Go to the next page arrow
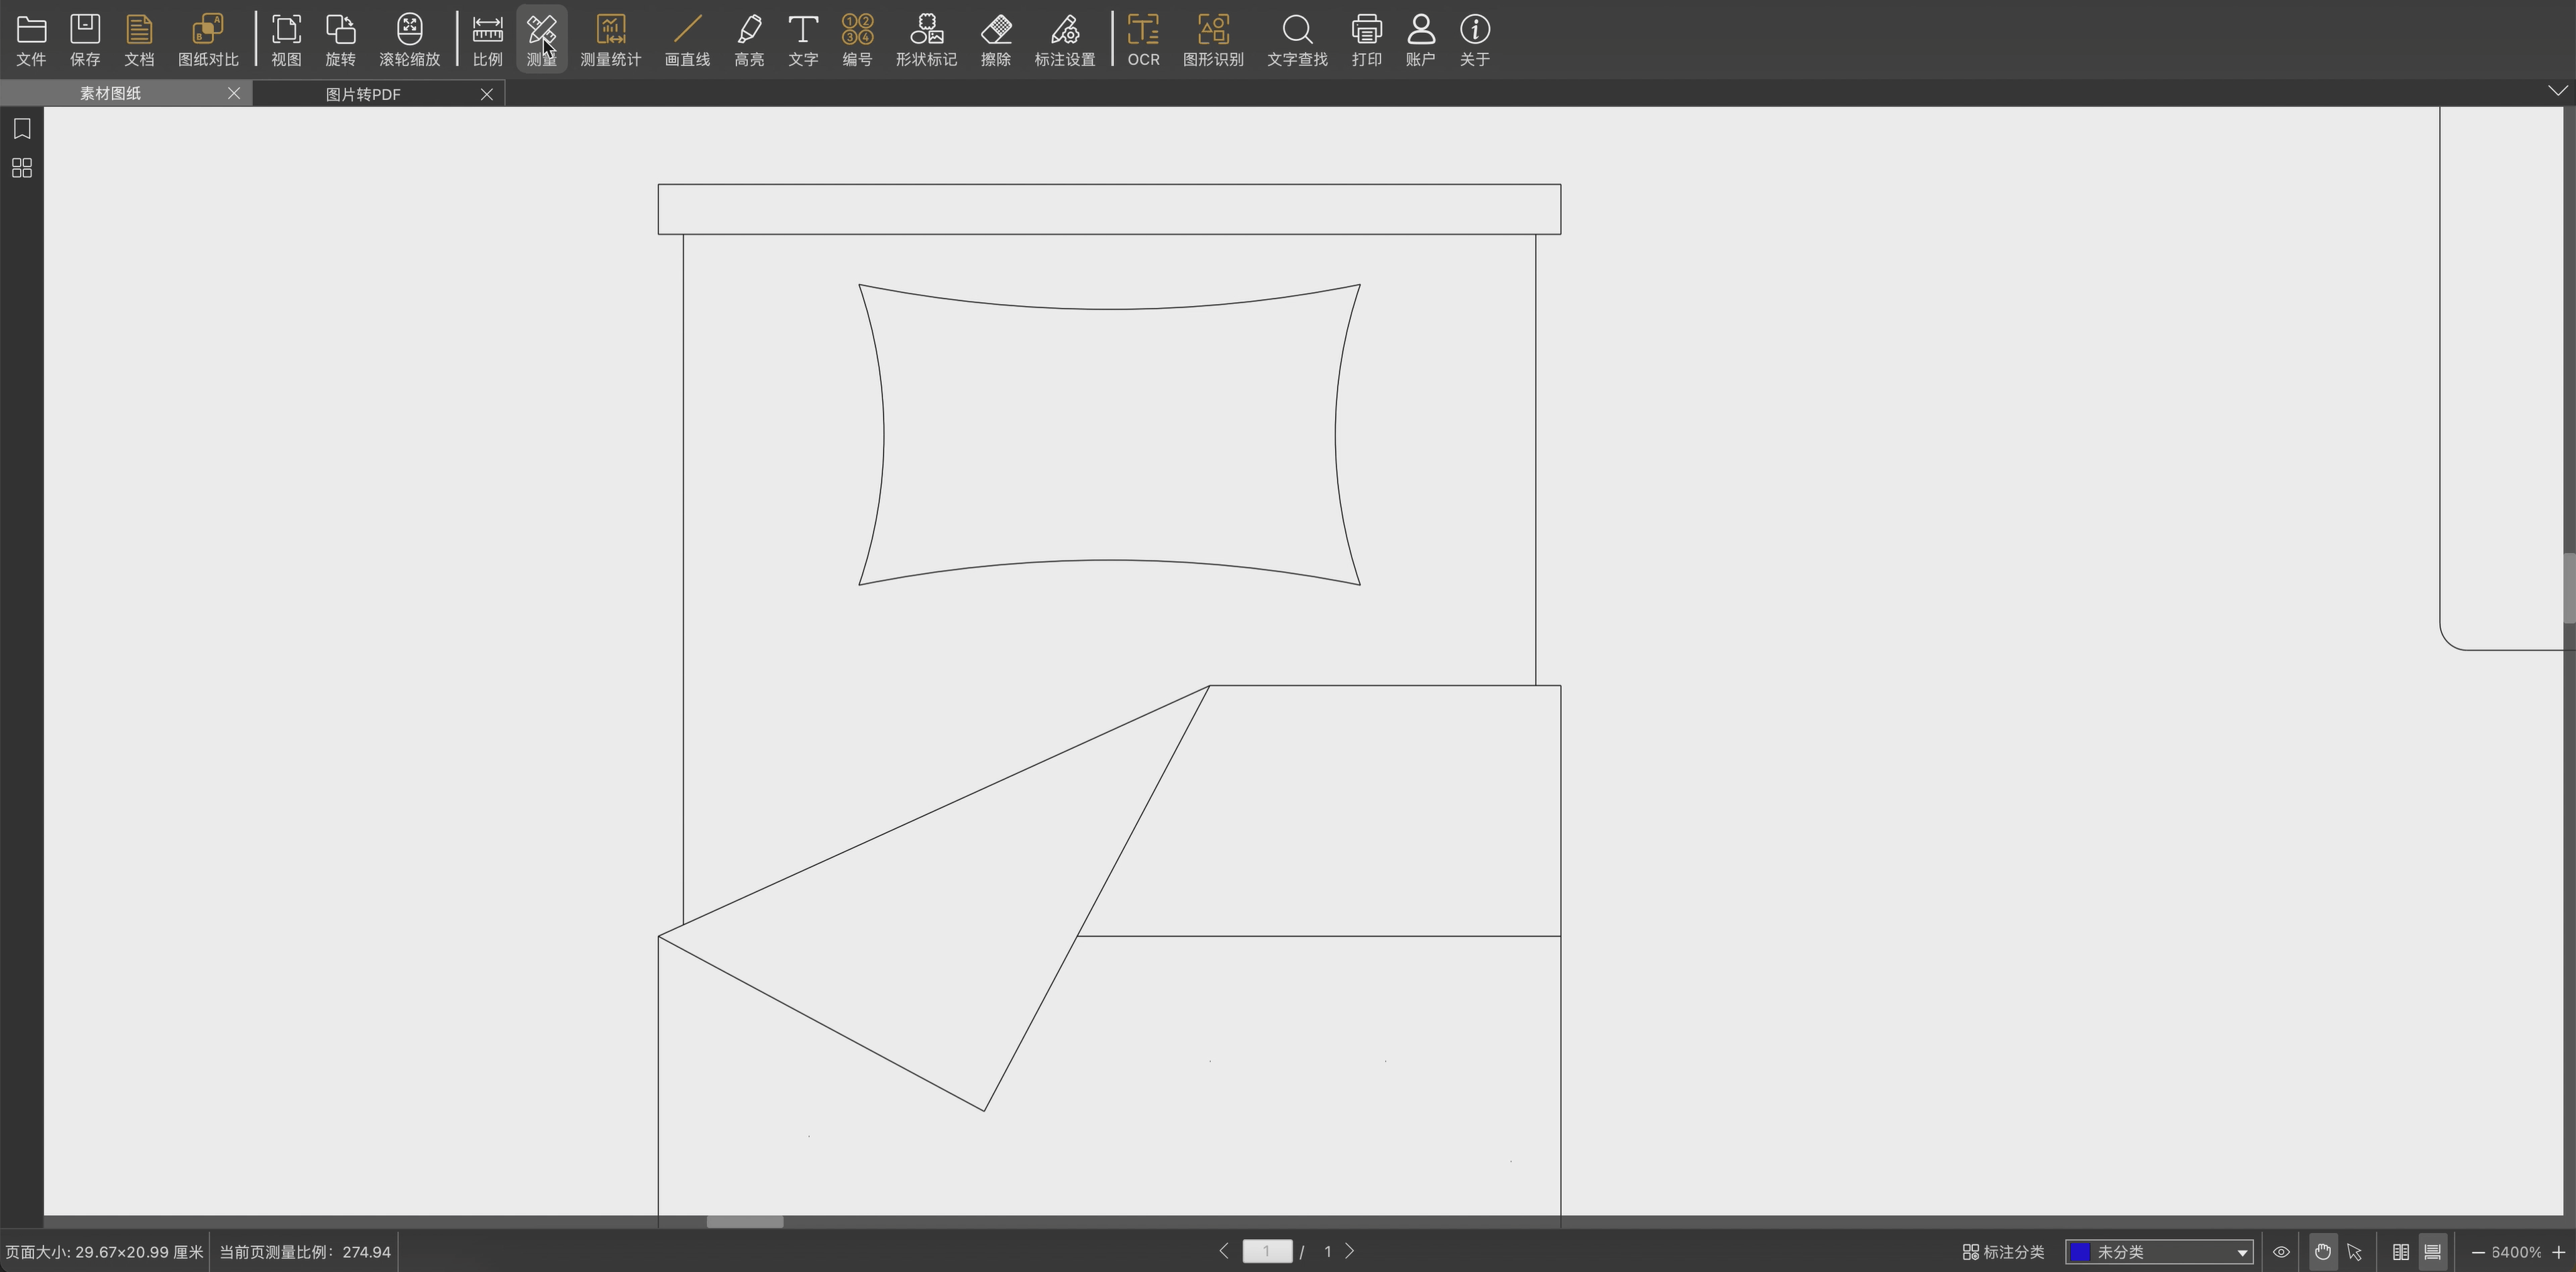The width and height of the screenshot is (2576, 1272). point(1350,1251)
